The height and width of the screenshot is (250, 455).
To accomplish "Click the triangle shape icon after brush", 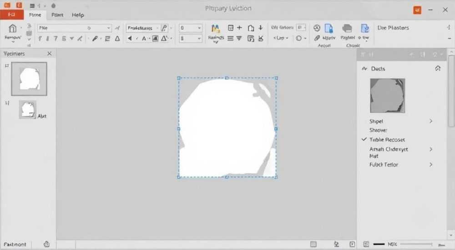I will [117, 38].
